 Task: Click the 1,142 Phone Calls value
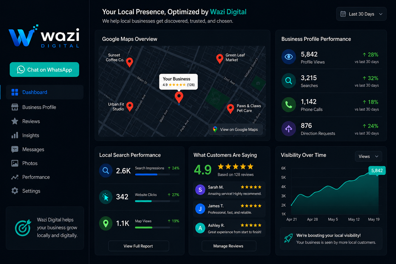[x=308, y=102]
